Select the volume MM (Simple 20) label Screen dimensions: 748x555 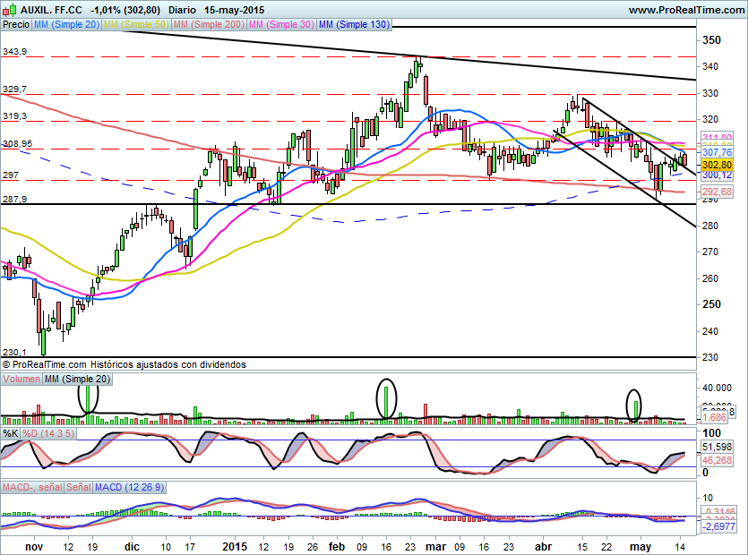point(80,380)
